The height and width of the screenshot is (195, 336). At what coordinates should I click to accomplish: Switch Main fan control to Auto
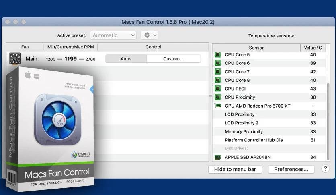coord(126,59)
